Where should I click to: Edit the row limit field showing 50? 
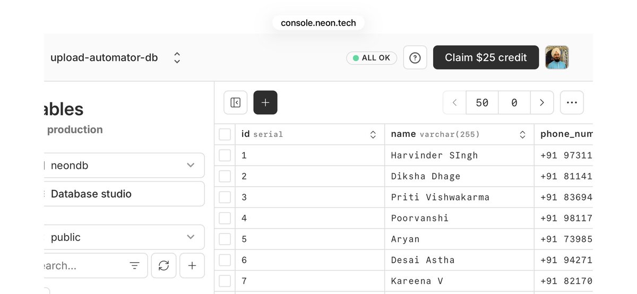point(482,102)
